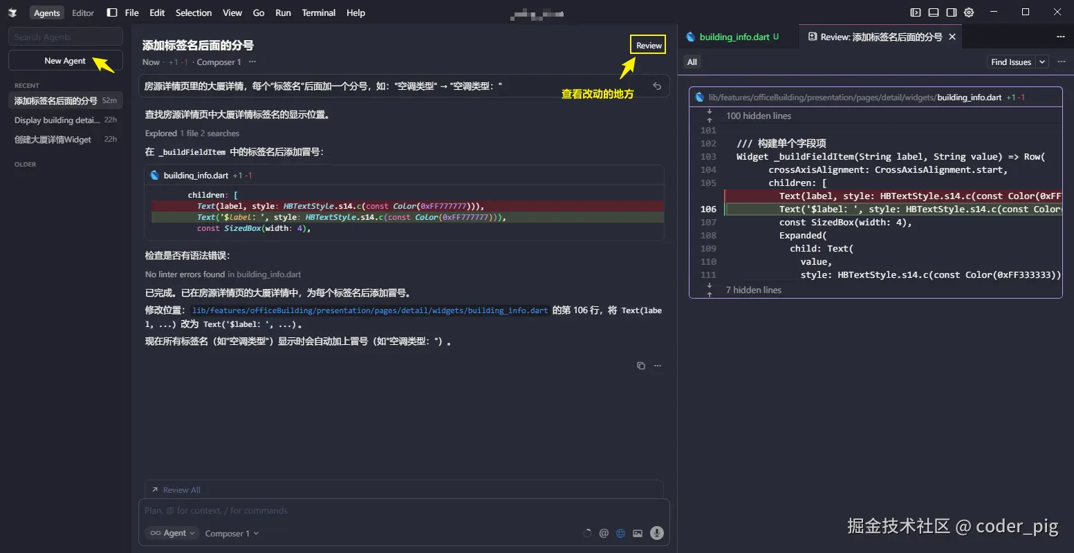The image size is (1074, 553).
Task: Expand the 100 hidden lines above
Action: pyautogui.click(x=710, y=115)
